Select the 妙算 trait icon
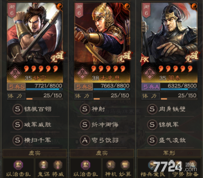Viewport: 203px width, 178px height. (125, 165)
